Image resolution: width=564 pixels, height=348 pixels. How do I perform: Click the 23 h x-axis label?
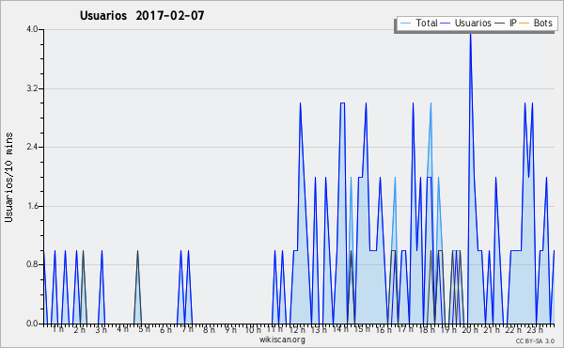535,329
